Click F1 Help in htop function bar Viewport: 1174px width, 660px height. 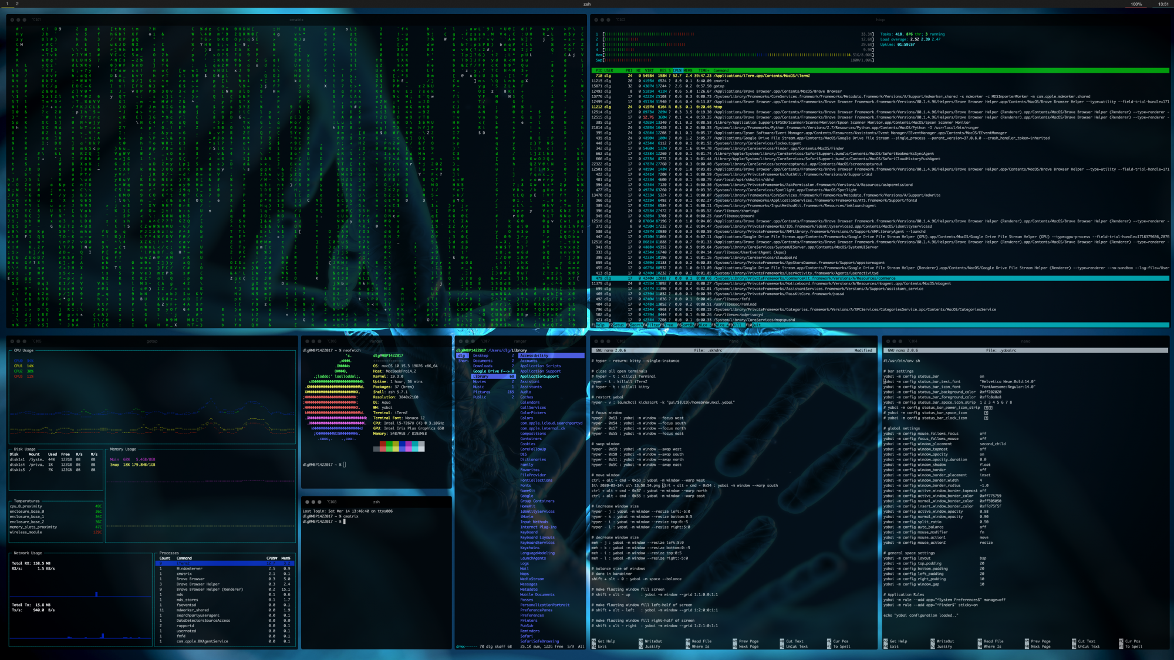(599, 325)
